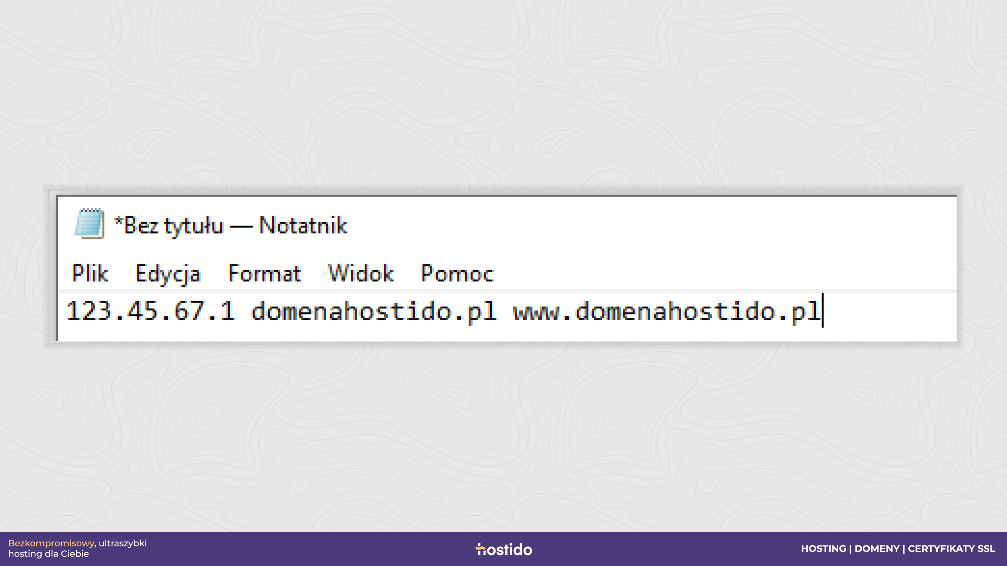
Task: Click the CERTYFIKATY SSL link in footer
Action: [x=952, y=549]
